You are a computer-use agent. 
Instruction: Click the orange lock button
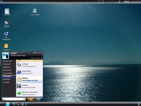pos(31,99)
